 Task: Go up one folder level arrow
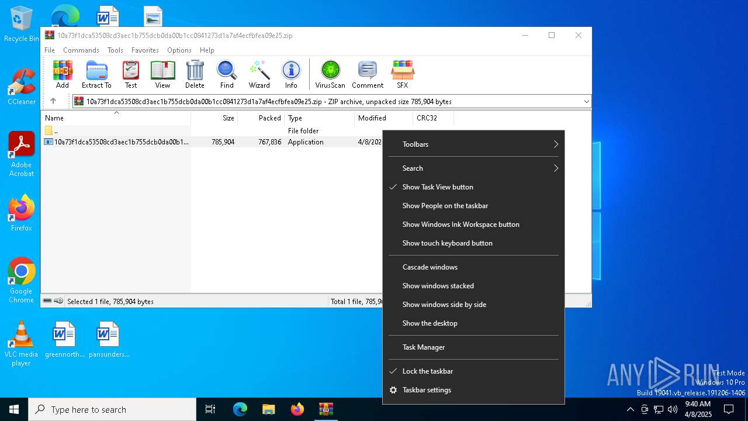53,101
